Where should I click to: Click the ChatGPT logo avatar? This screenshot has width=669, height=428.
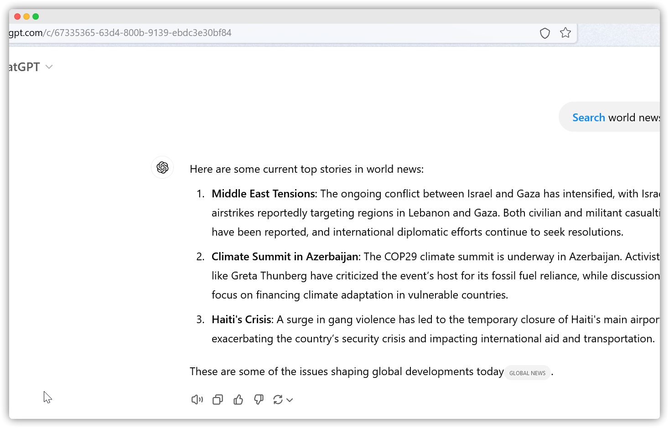(x=162, y=167)
